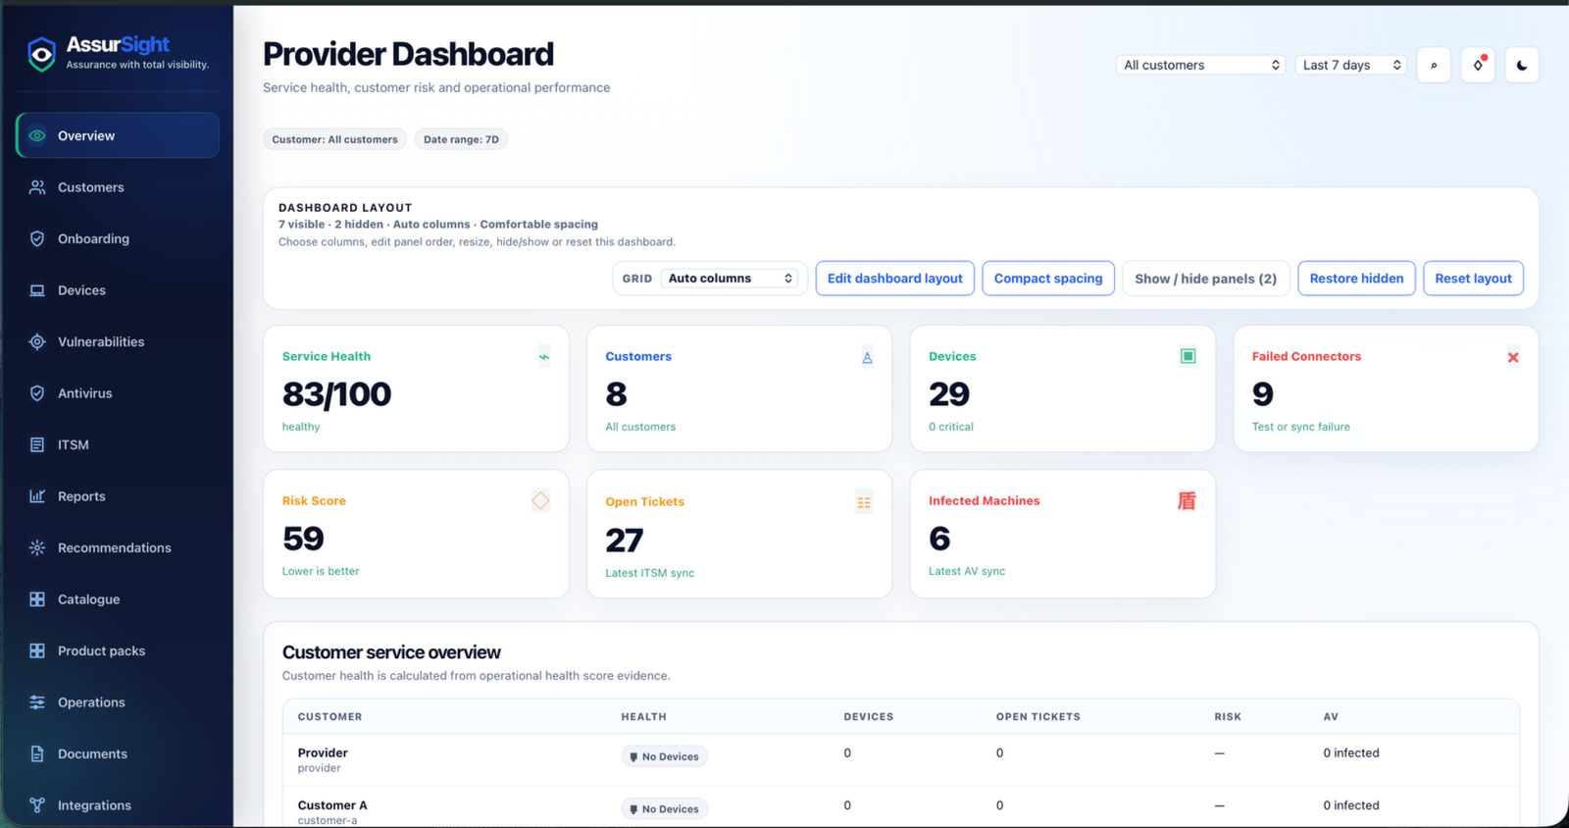
Task: Click the Recommendations sparkle icon in sidebar
Action: [x=37, y=547]
